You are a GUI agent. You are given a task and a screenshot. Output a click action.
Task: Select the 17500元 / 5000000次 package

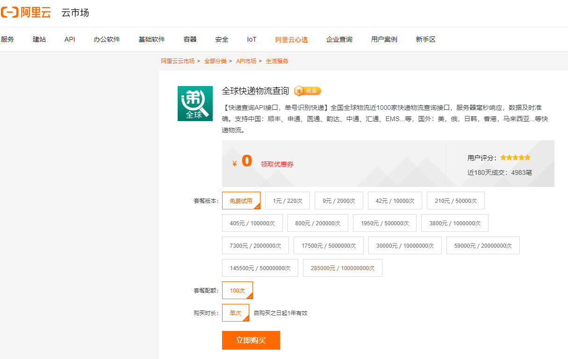329,245
